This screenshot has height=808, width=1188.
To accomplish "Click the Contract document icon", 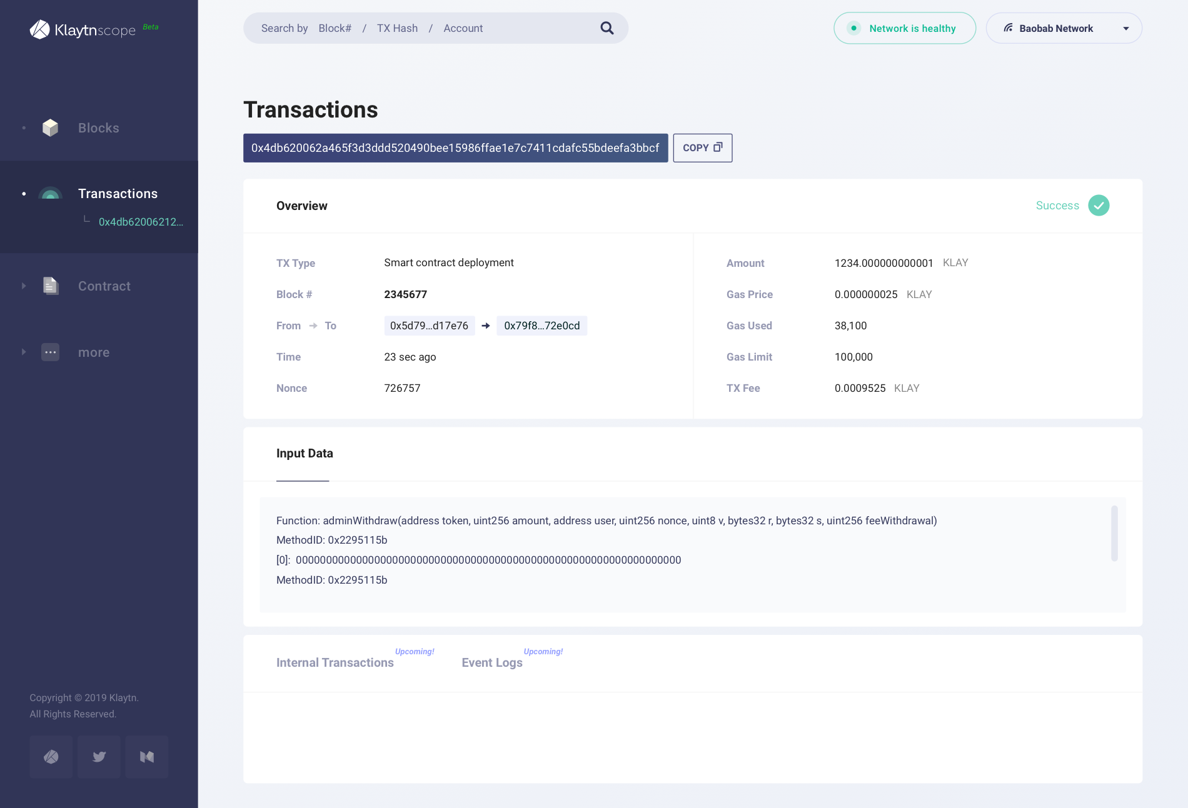I will [50, 286].
